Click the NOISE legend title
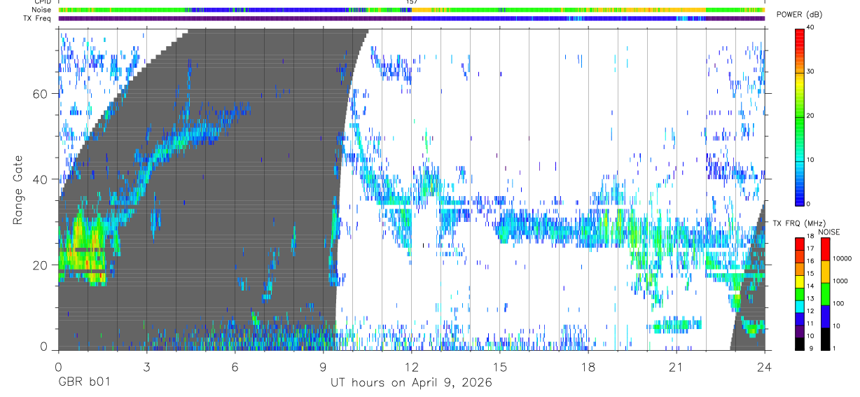Image resolution: width=860 pixels, height=397 pixels. [828, 232]
